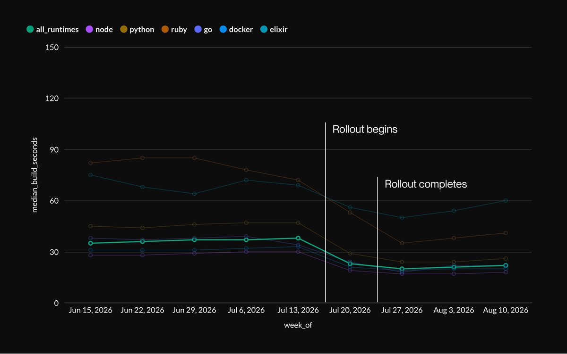
Task: Click the "median_build_seconds" y-axis title
Action: coord(35,175)
